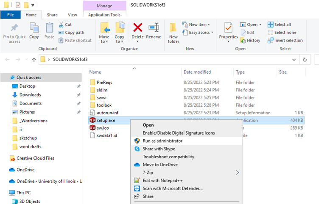Click the Manage contextual tab

pos(105,6)
